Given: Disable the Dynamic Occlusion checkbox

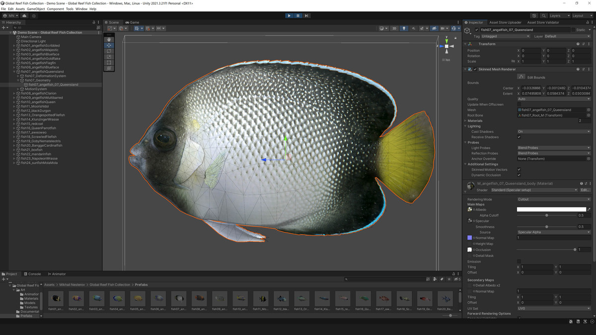Looking at the screenshot, I should [x=519, y=175].
